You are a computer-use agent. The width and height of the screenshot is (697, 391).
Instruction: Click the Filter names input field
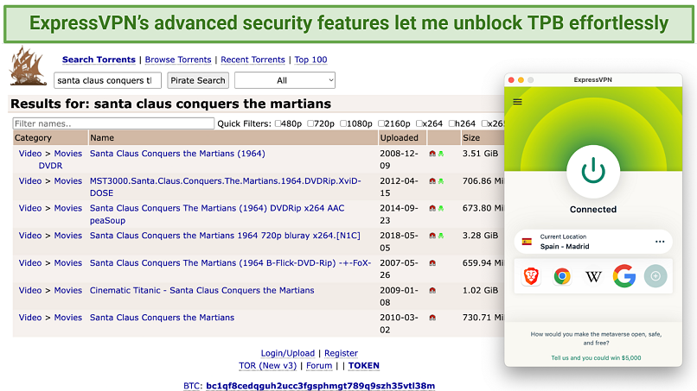click(113, 123)
